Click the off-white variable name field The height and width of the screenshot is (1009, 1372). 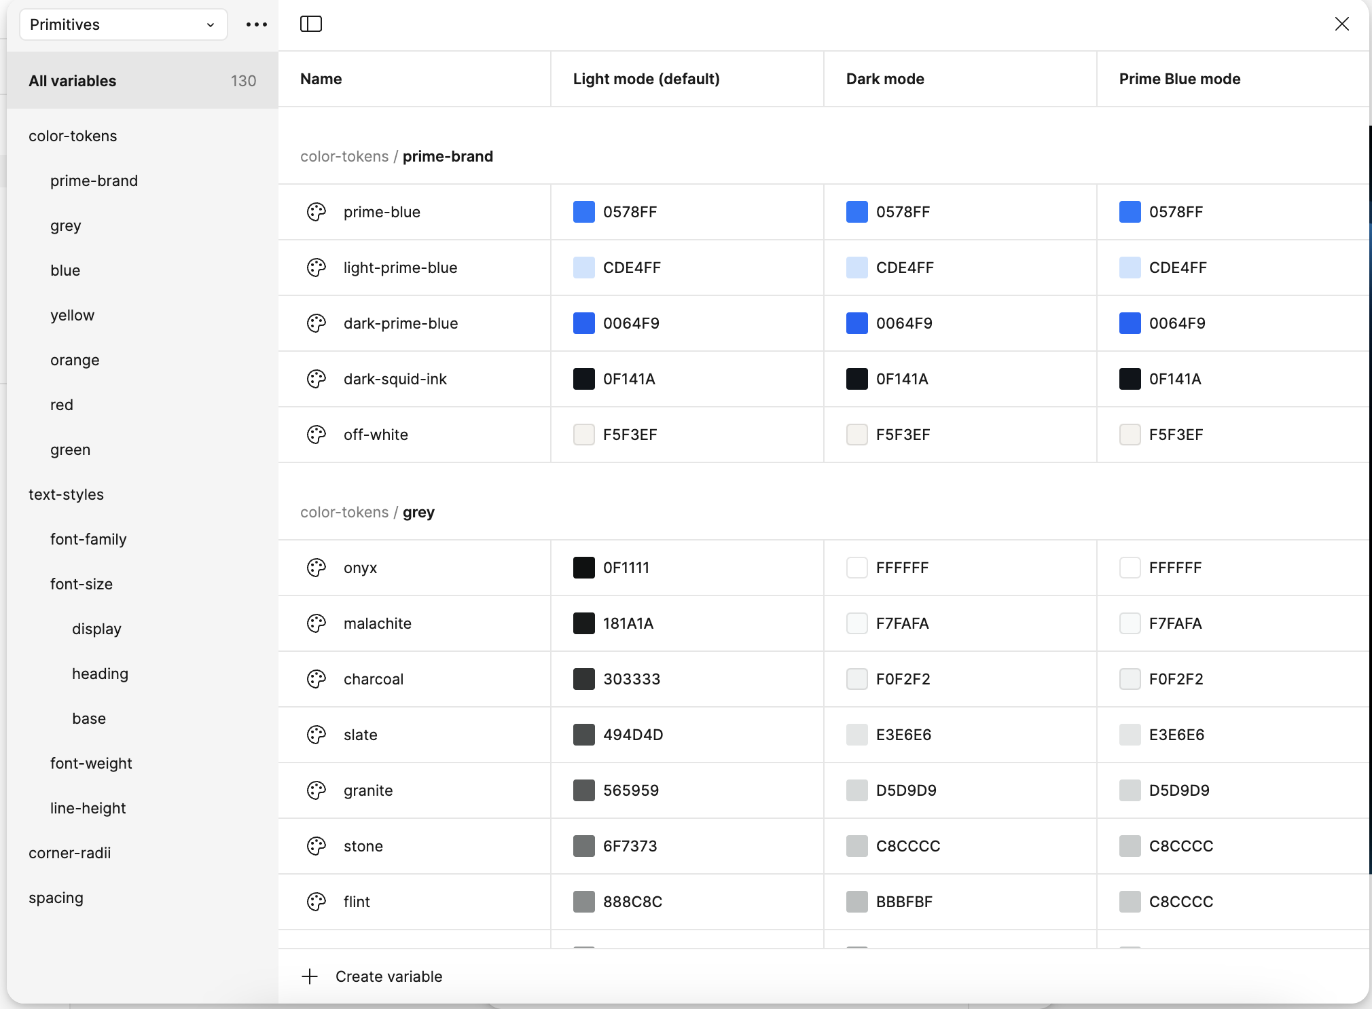[376, 435]
